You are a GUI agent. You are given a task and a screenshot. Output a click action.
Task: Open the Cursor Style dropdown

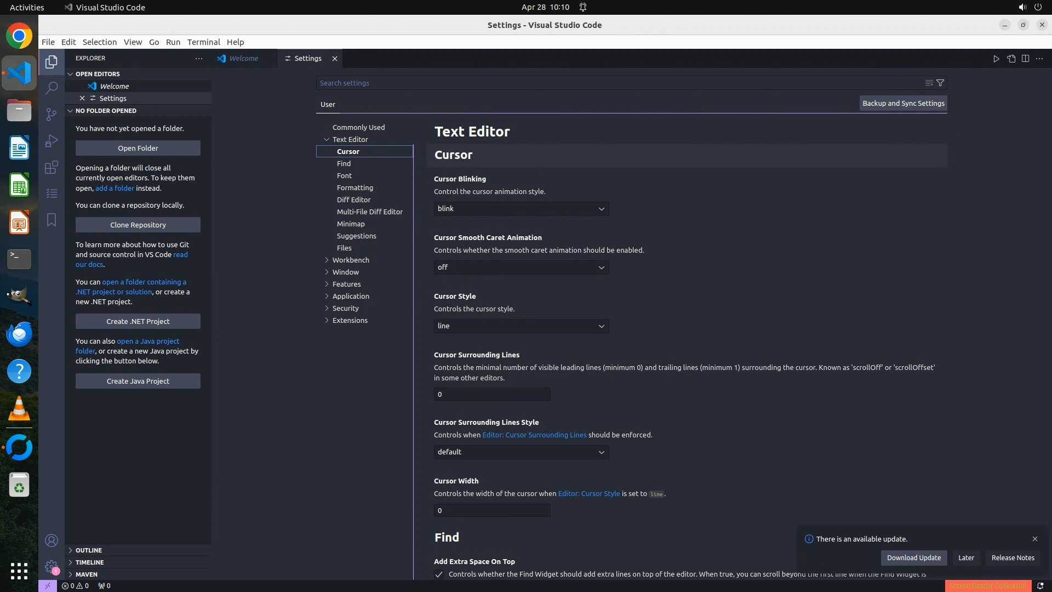tap(521, 326)
